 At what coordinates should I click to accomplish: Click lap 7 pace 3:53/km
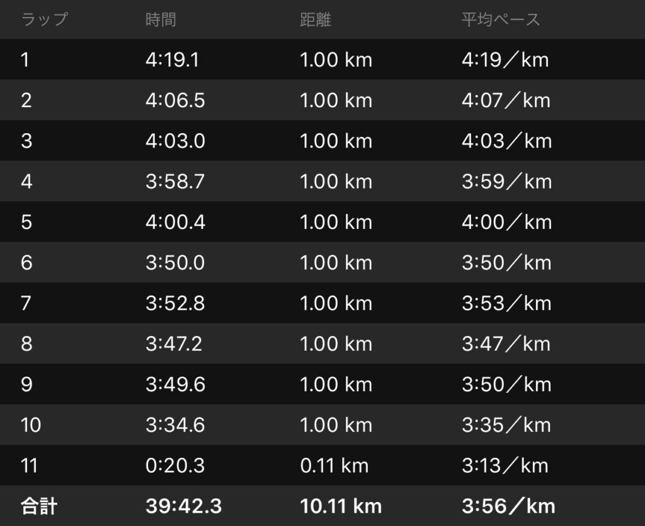[506, 303]
